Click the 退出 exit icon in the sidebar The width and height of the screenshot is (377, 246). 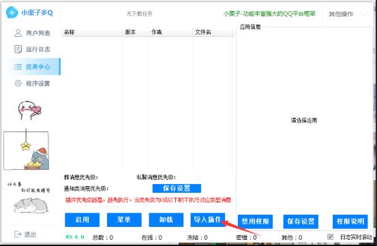(18, 234)
